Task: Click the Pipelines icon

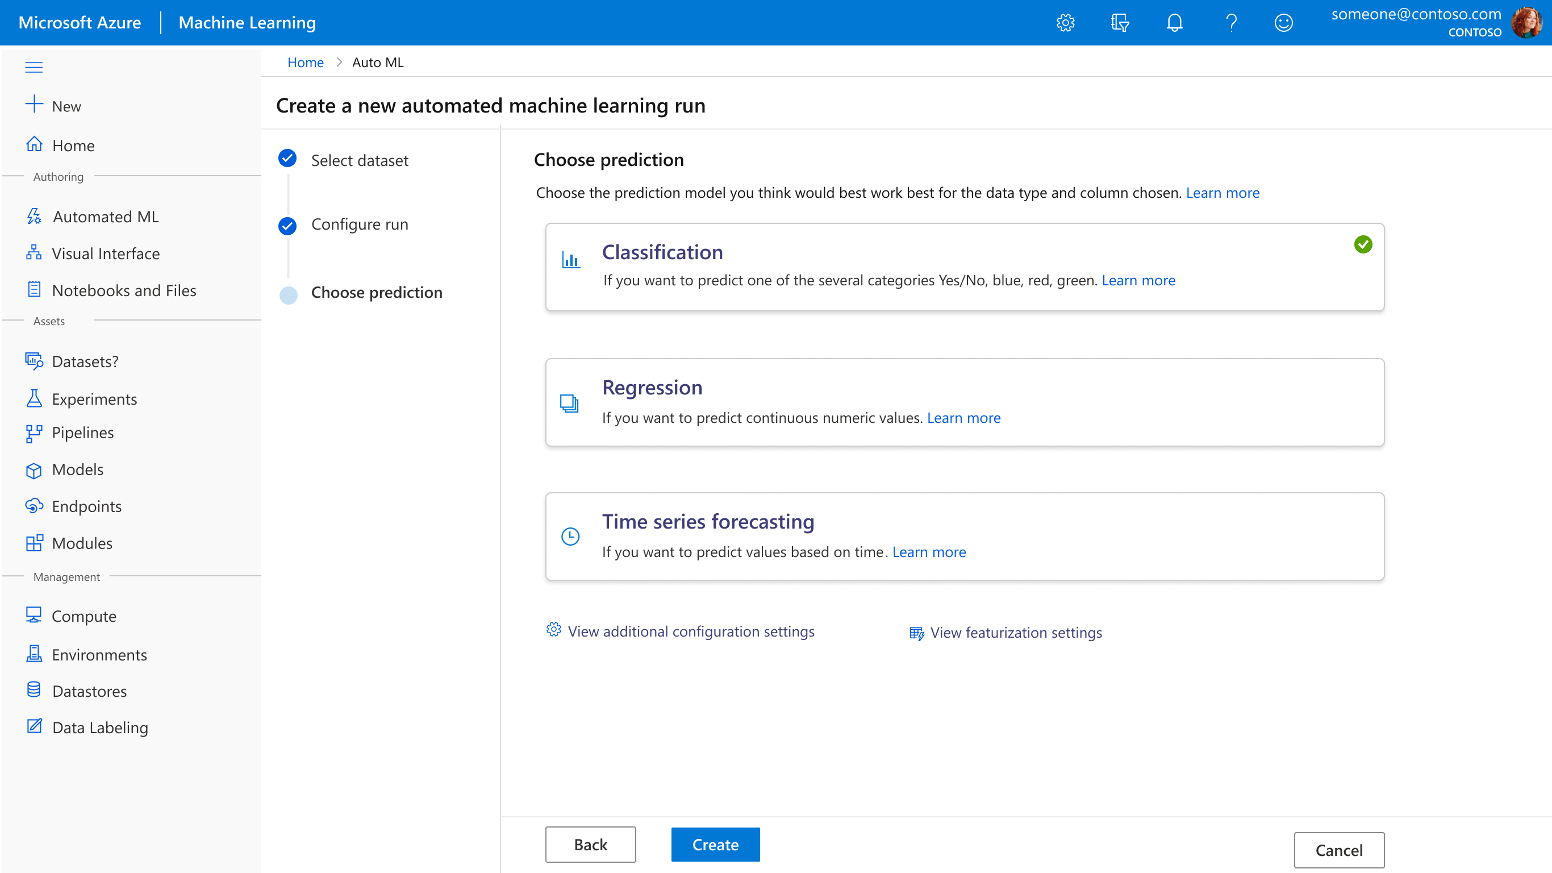Action: 34,434
